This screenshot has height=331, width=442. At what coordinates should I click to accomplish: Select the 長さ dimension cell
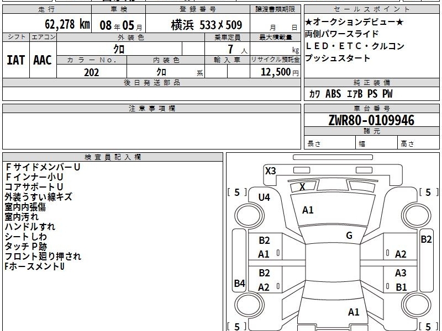[x=330, y=143]
